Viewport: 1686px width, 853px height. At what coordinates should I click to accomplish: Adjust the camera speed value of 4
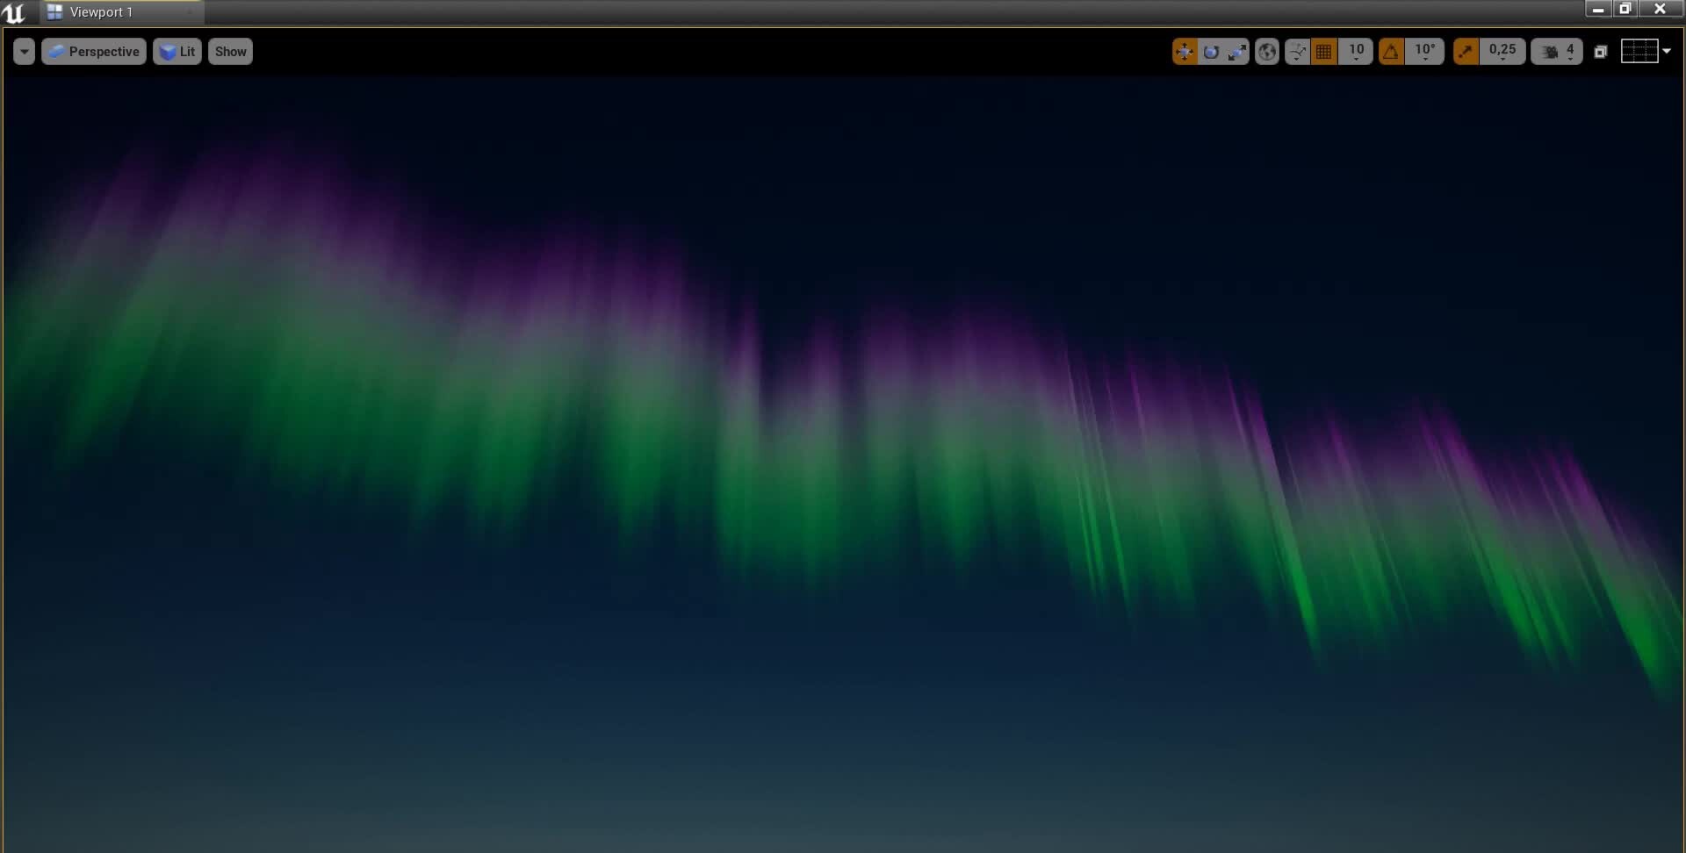1570,51
